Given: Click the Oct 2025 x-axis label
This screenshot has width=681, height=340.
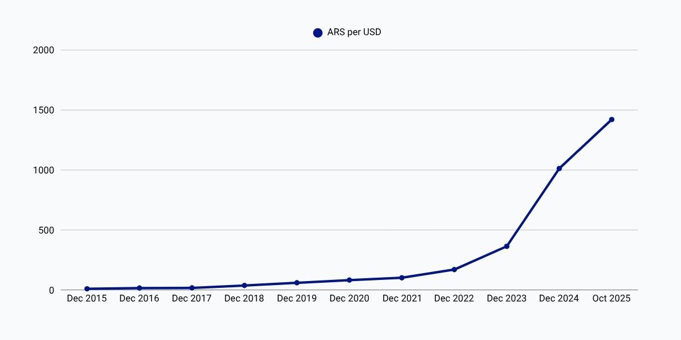Looking at the screenshot, I should point(611,299).
